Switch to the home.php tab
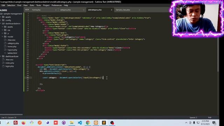Image resolution: width=224 pixels, height=126 pixels. click(36, 10)
